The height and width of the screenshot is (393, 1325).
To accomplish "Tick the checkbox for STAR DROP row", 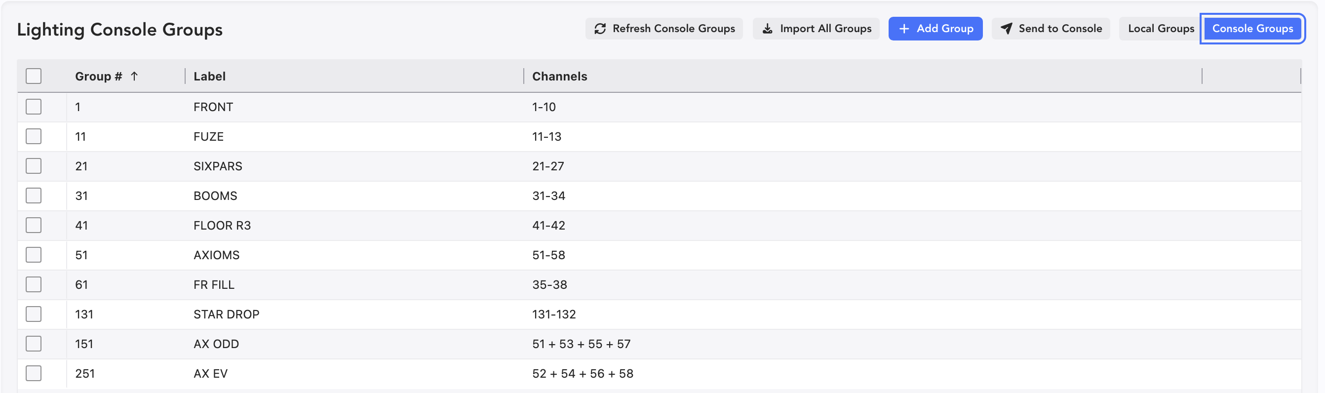I will click(34, 314).
